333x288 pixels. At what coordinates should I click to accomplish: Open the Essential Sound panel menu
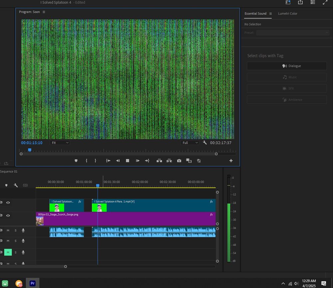(270, 14)
